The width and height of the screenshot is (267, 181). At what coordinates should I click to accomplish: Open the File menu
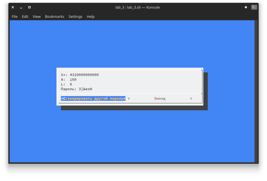pyautogui.click(x=14, y=16)
